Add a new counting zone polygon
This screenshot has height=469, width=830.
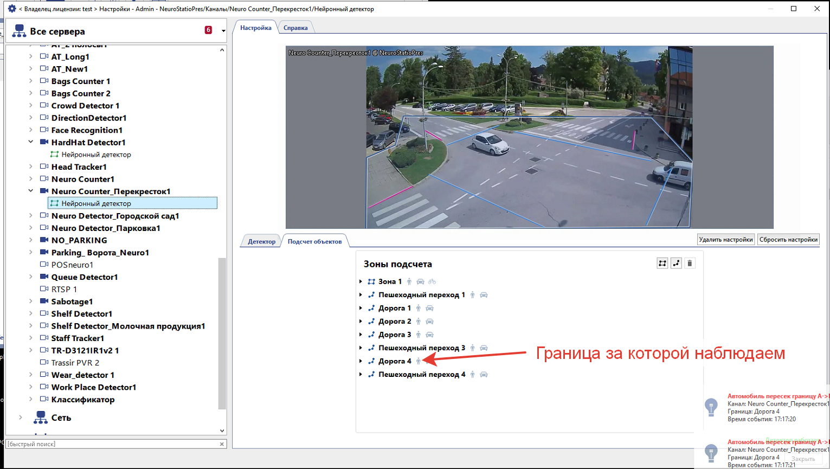click(x=662, y=264)
